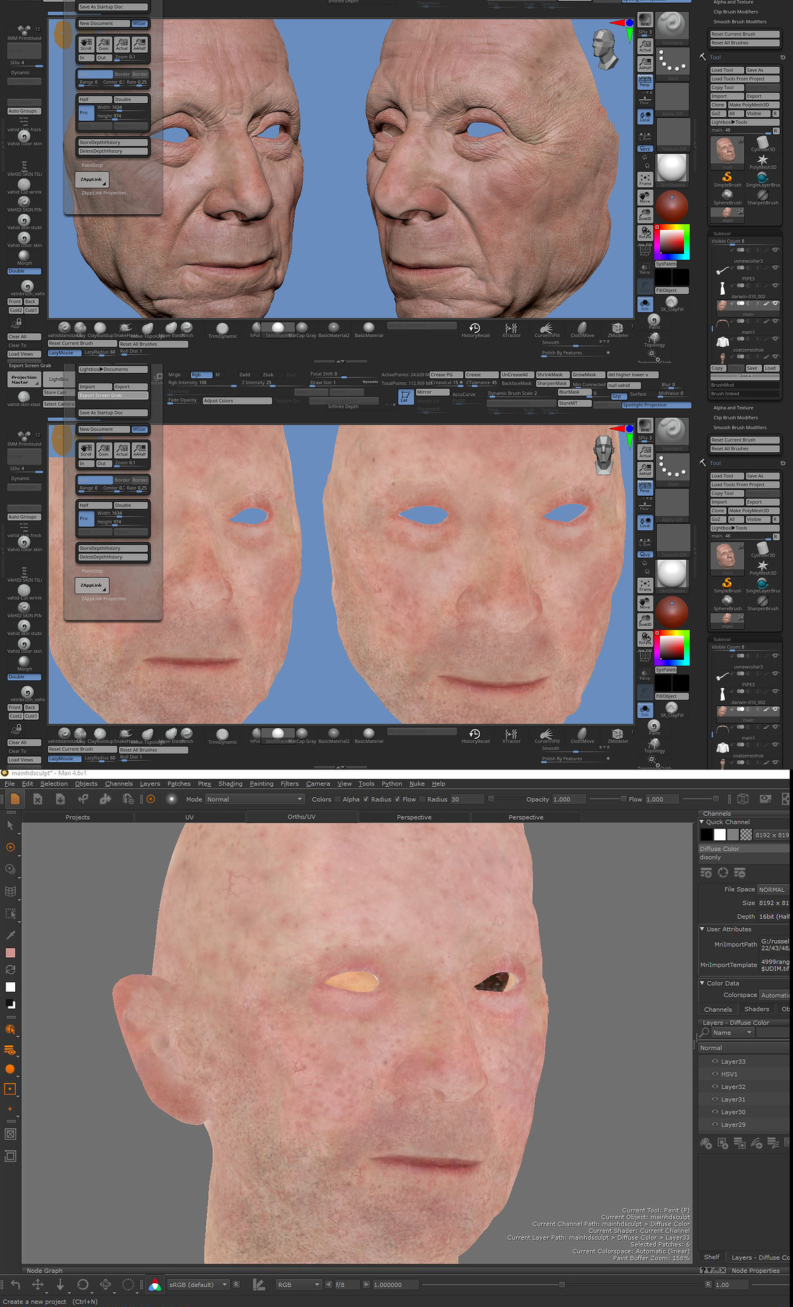Select the arrow Select tool in Mari
This screenshot has width=793, height=1307.
pos(11,826)
